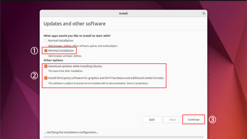Expand the Verifying the installation configuration details
The height and width of the screenshot is (139, 247).
point(45,133)
